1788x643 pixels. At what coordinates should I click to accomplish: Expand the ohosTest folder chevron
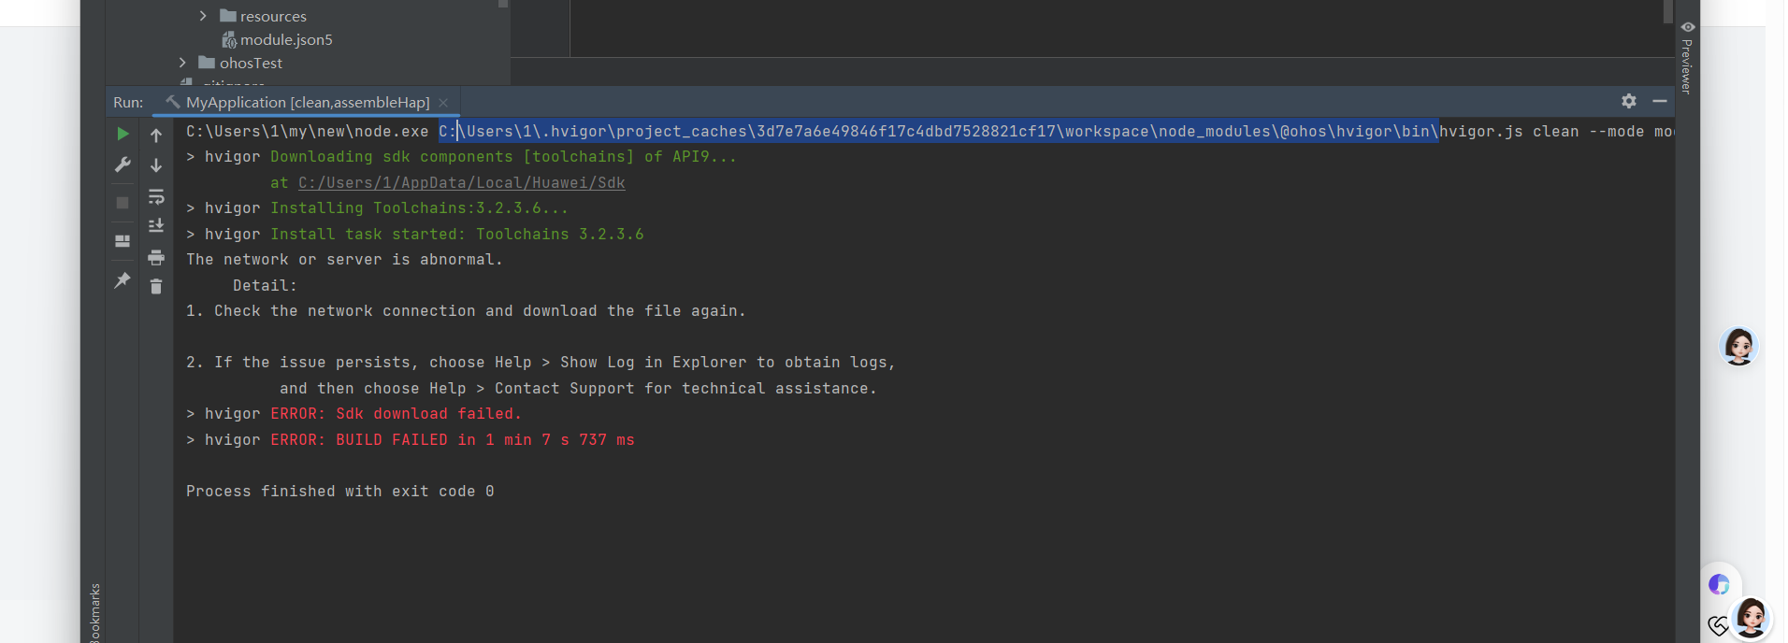[182, 63]
